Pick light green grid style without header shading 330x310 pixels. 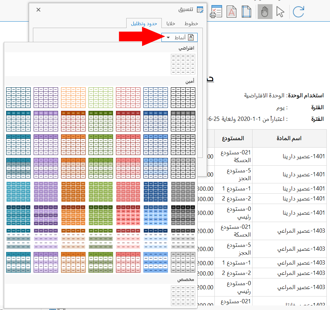[x=101, y=98]
